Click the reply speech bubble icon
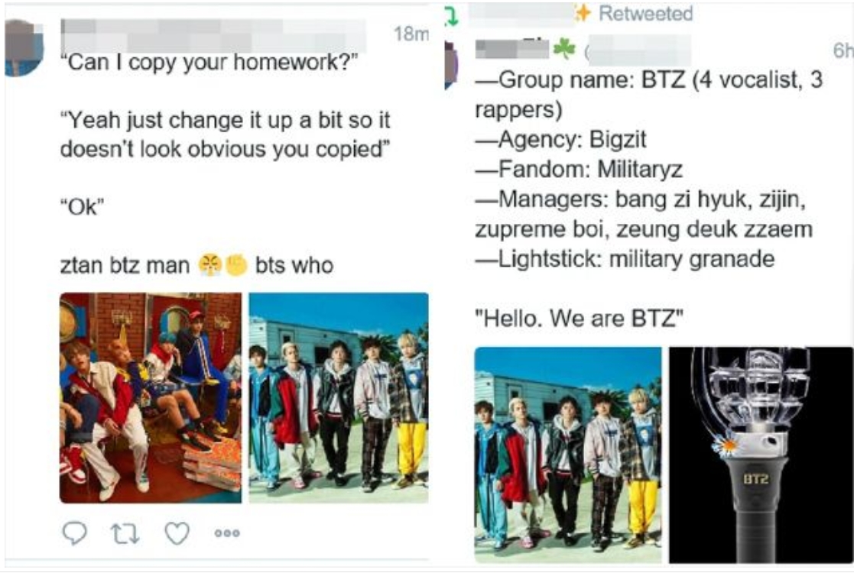This screenshot has width=854, height=573. tap(75, 533)
